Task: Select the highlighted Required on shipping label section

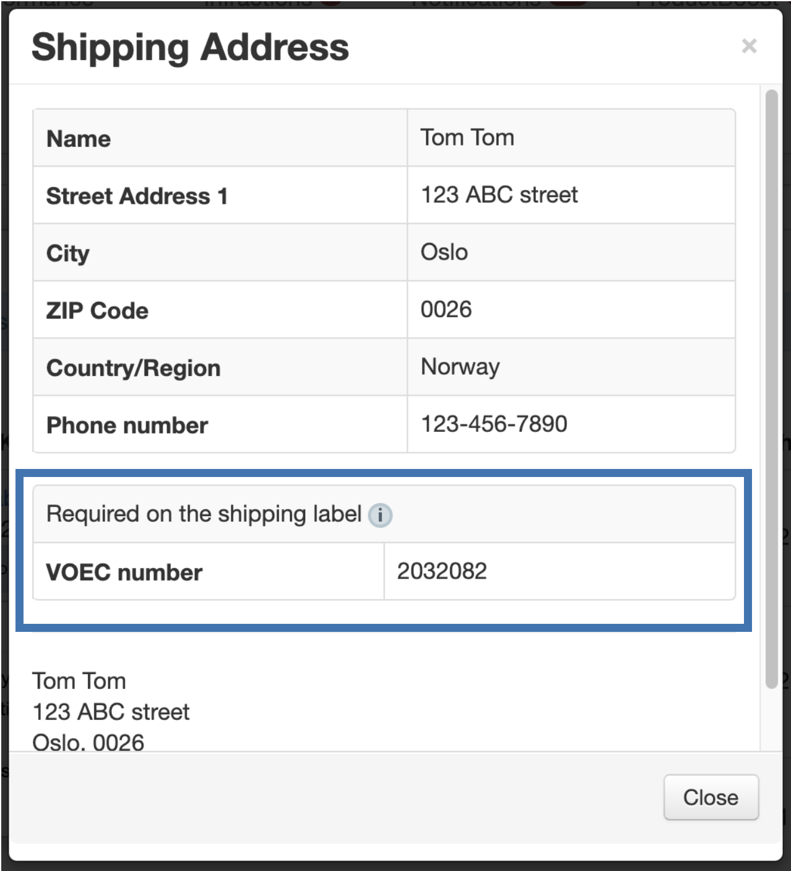Action: [x=384, y=548]
